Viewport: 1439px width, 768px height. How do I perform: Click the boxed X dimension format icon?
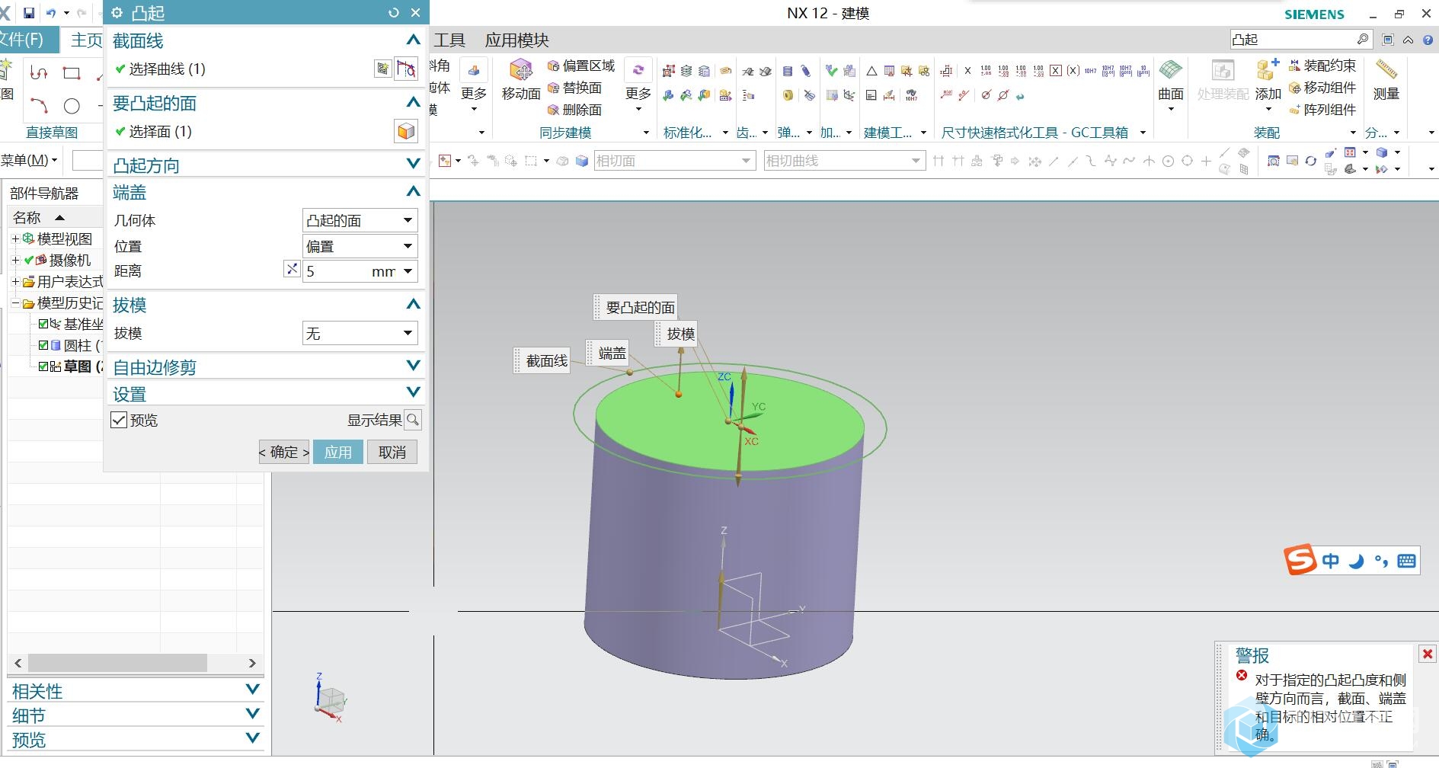1056,71
